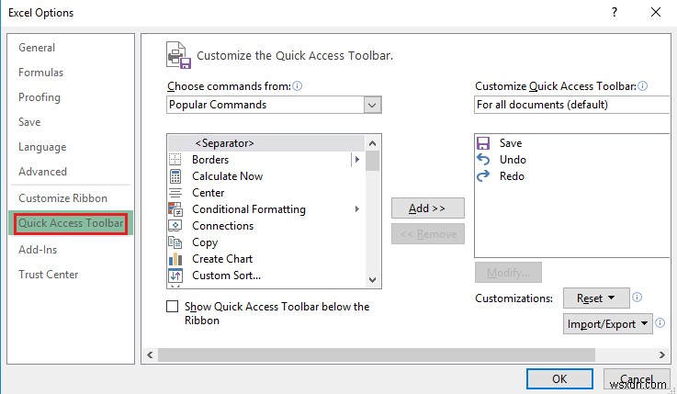The height and width of the screenshot is (394, 677).
Task: Select the Conditional Formatting icon
Action: pyautogui.click(x=175, y=209)
